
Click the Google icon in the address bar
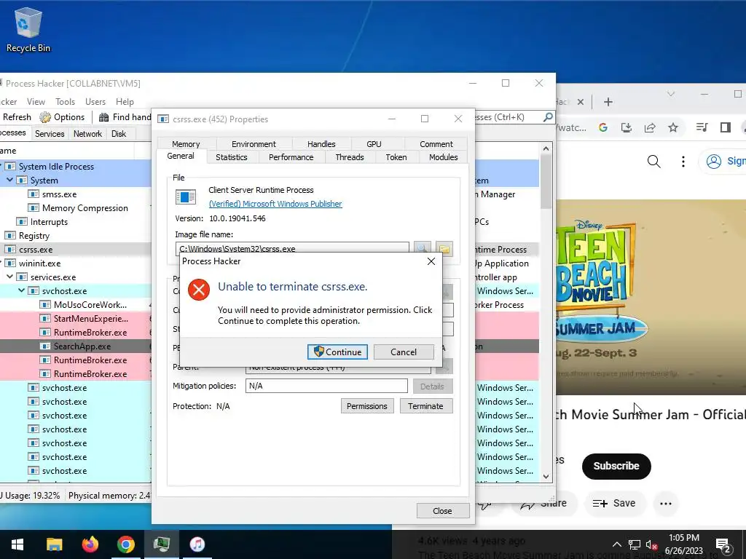(602, 127)
